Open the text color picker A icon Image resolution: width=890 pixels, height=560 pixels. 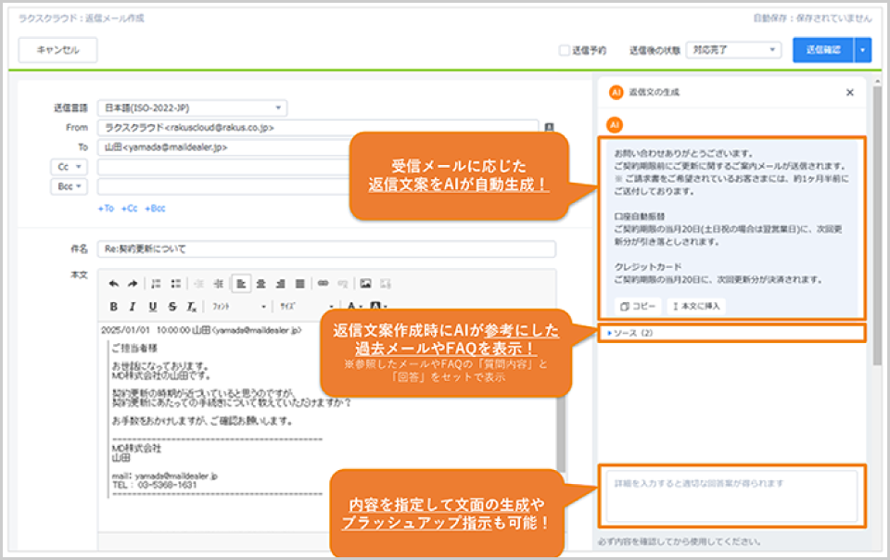350,306
